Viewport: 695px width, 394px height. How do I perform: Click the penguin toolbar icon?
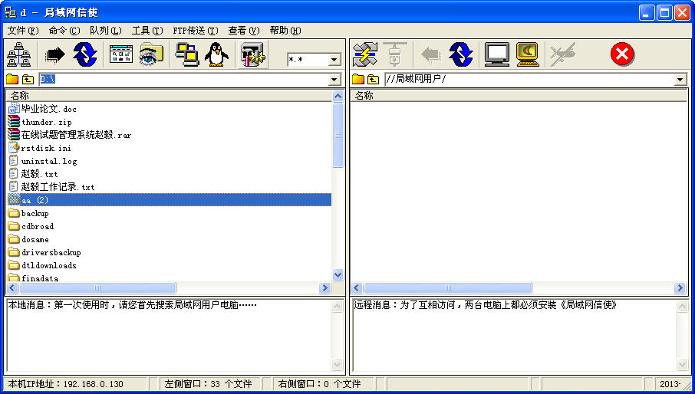[216, 54]
